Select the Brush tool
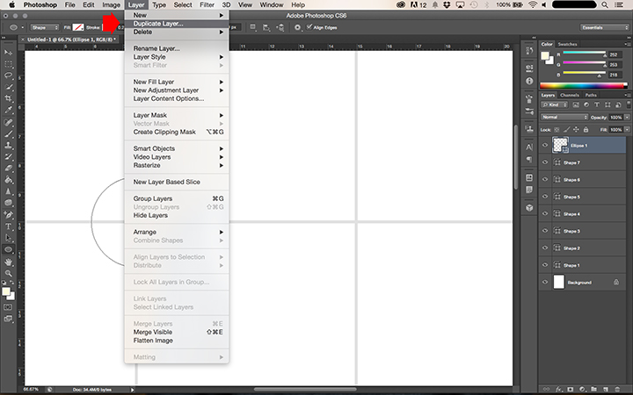This screenshot has height=395, width=633. 8,133
